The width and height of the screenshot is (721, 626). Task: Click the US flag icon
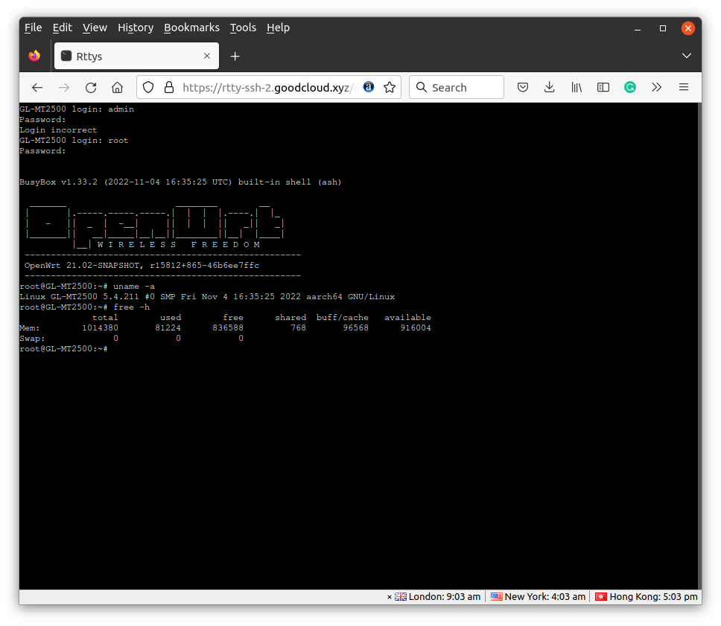tap(496, 596)
